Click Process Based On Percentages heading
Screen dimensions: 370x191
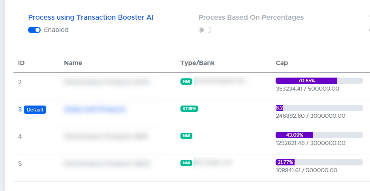(251, 17)
